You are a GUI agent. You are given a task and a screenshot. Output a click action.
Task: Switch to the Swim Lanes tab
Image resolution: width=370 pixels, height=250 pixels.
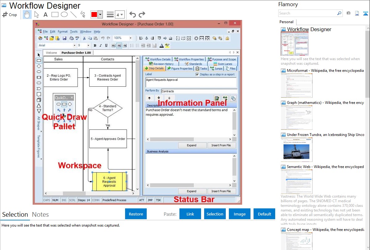point(222,64)
